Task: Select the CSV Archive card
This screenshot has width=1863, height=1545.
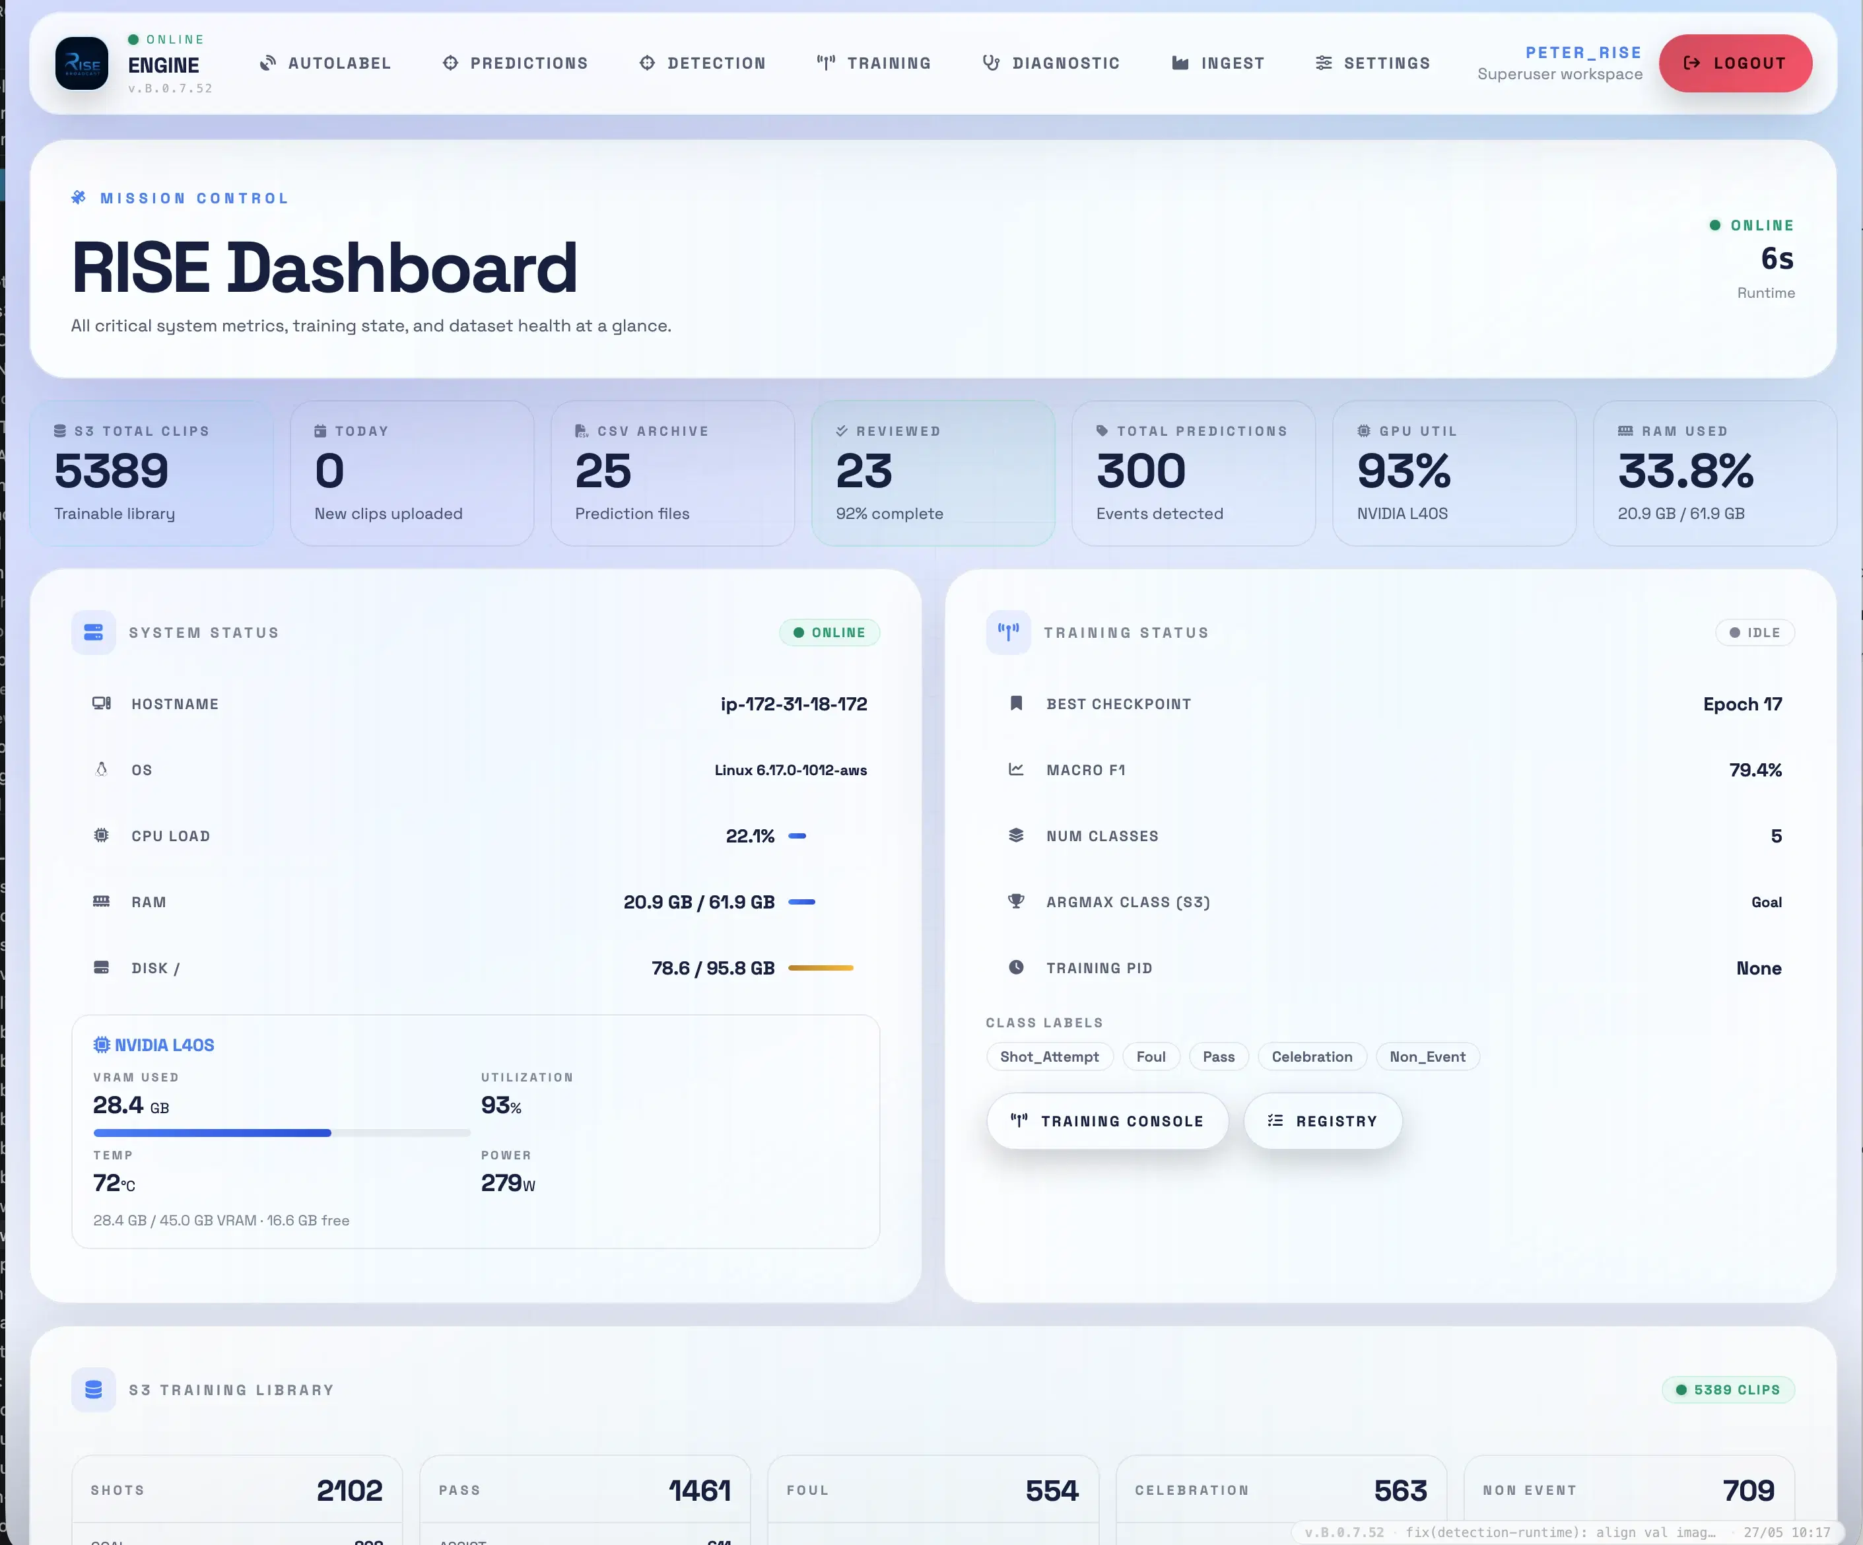Action: coord(673,473)
